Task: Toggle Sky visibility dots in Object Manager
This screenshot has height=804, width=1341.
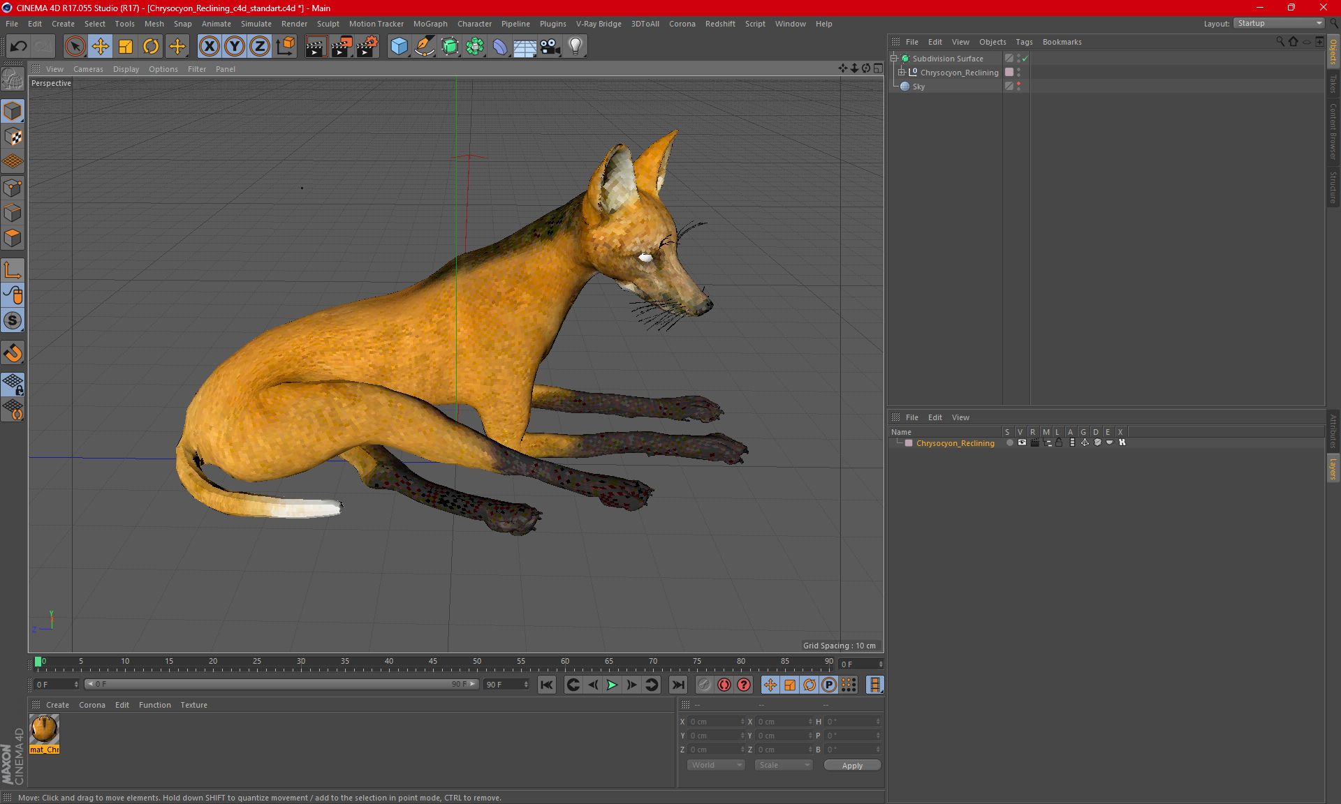Action: [x=1018, y=87]
